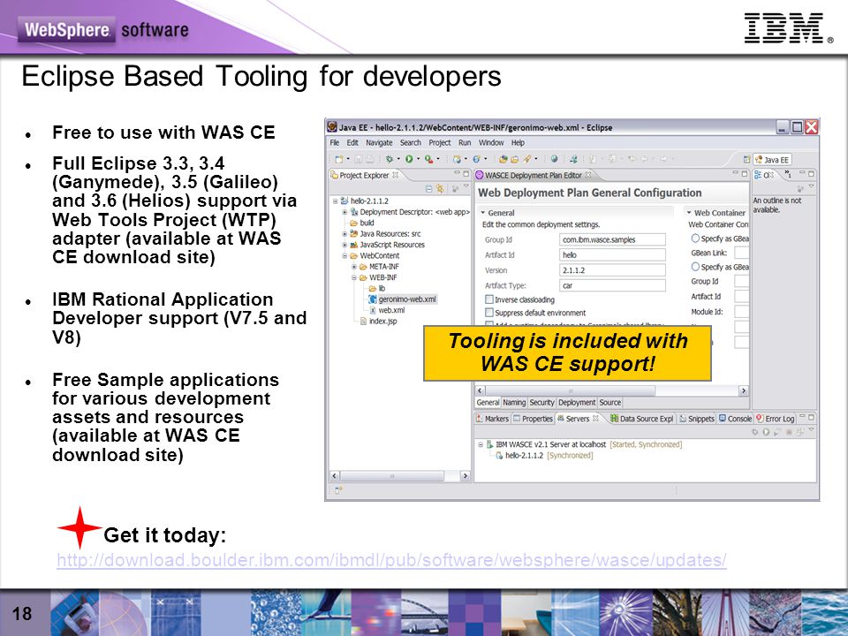Click the Start server icon in Servers view
Screen dimensions: 848x636
766,432
